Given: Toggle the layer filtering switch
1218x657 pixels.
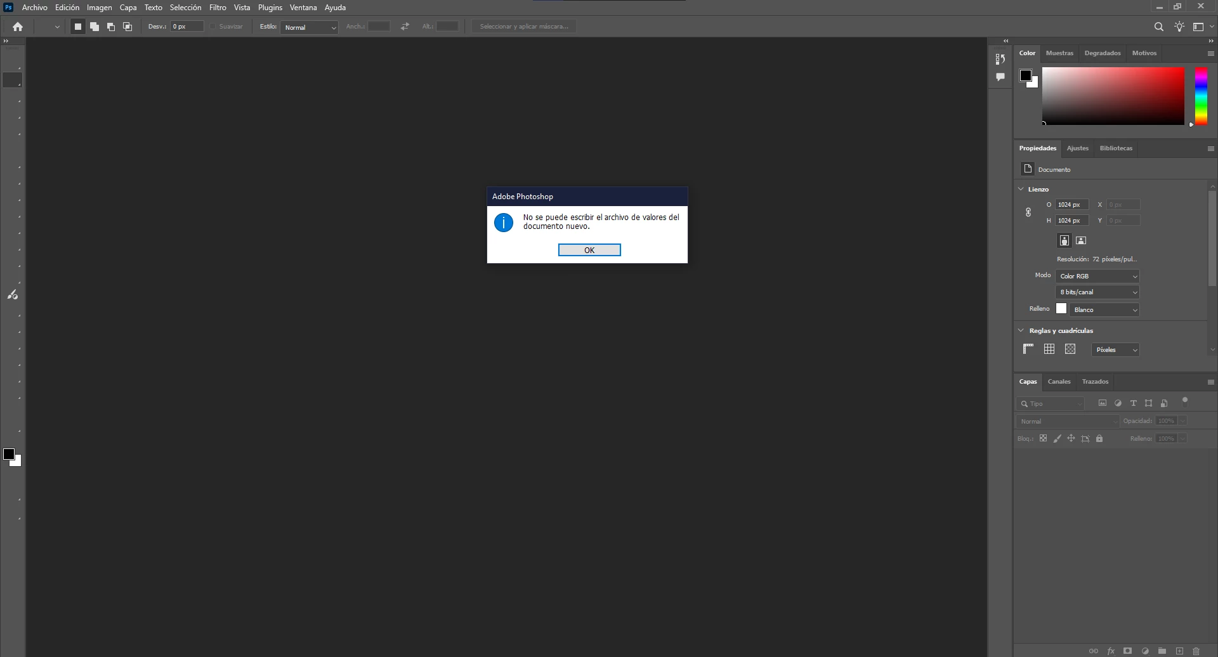Looking at the screenshot, I should tap(1184, 401).
